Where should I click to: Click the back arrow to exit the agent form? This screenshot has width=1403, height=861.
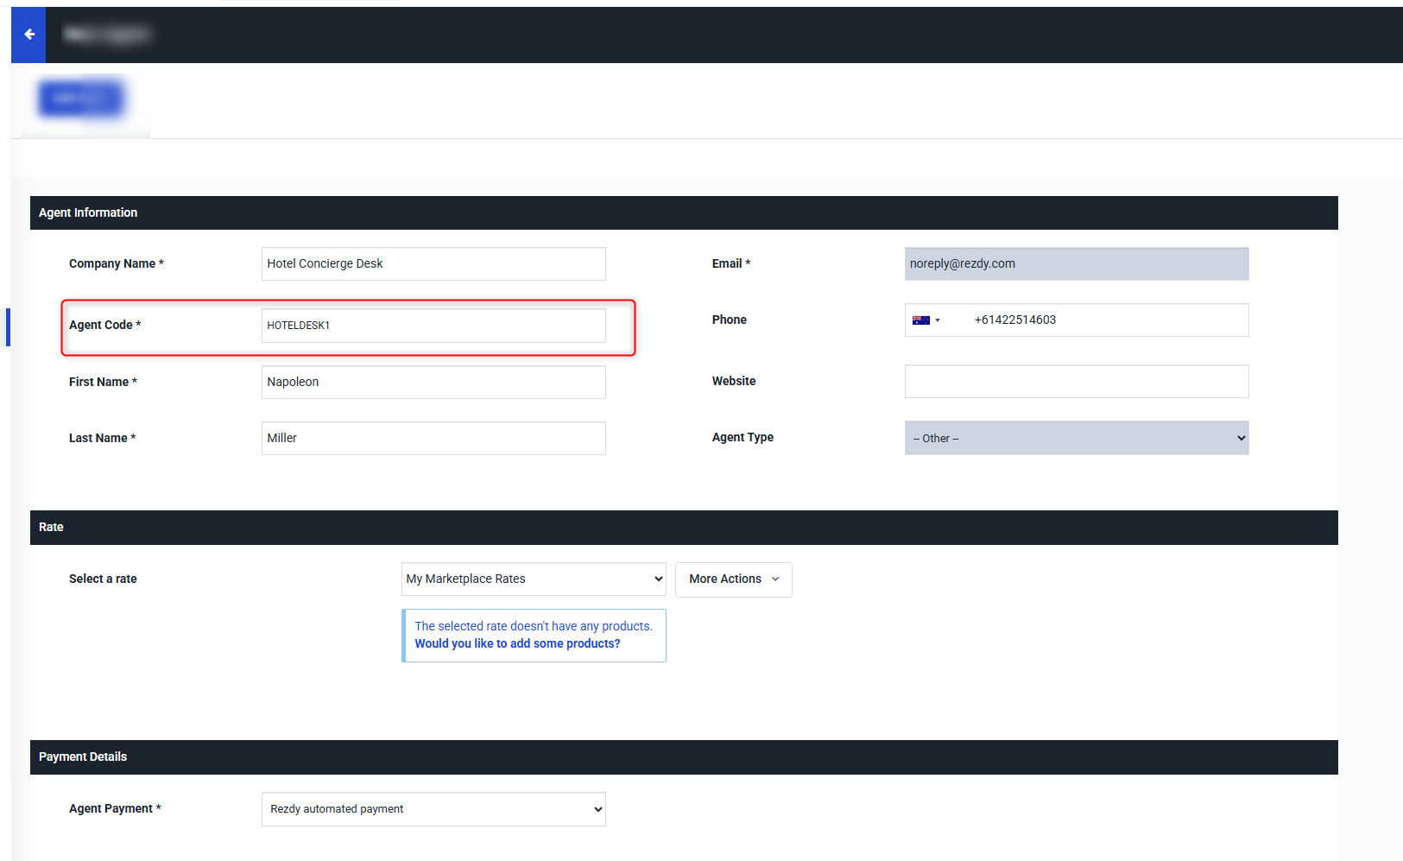[x=28, y=35]
